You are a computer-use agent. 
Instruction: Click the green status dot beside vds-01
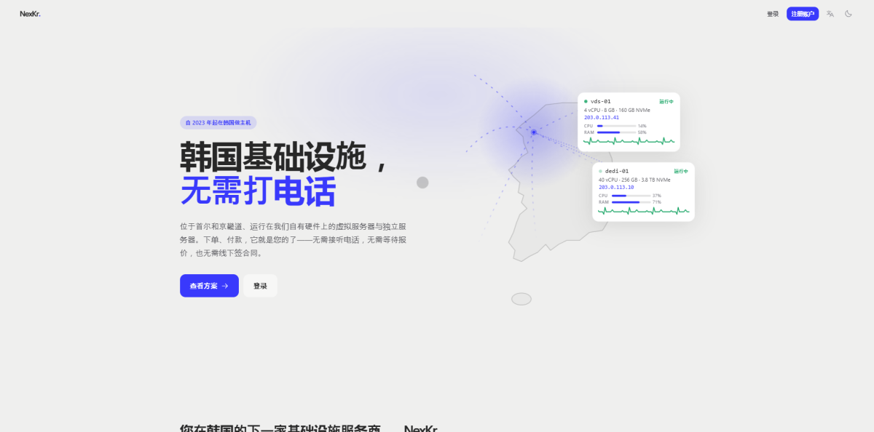tap(586, 101)
